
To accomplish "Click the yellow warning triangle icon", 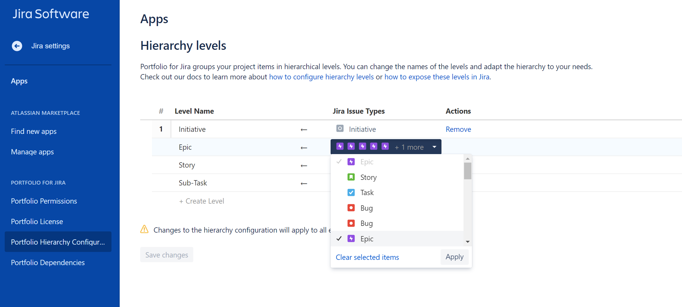I will (x=144, y=229).
